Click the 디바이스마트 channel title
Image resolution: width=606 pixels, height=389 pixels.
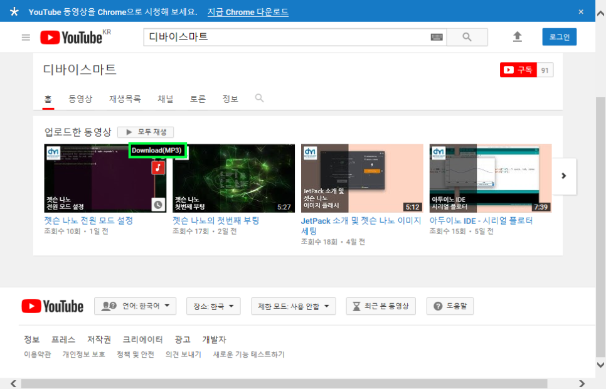click(x=80, y=70)
